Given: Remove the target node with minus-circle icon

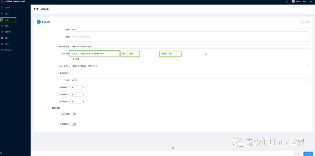Looking at the screenshot, I should coord(206,54).
